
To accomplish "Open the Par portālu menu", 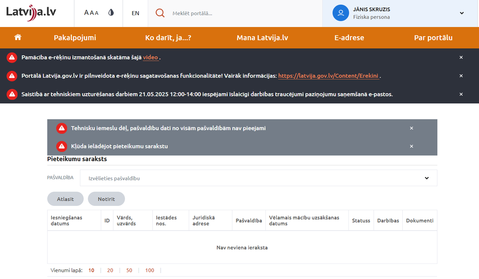I will (433, 38).
